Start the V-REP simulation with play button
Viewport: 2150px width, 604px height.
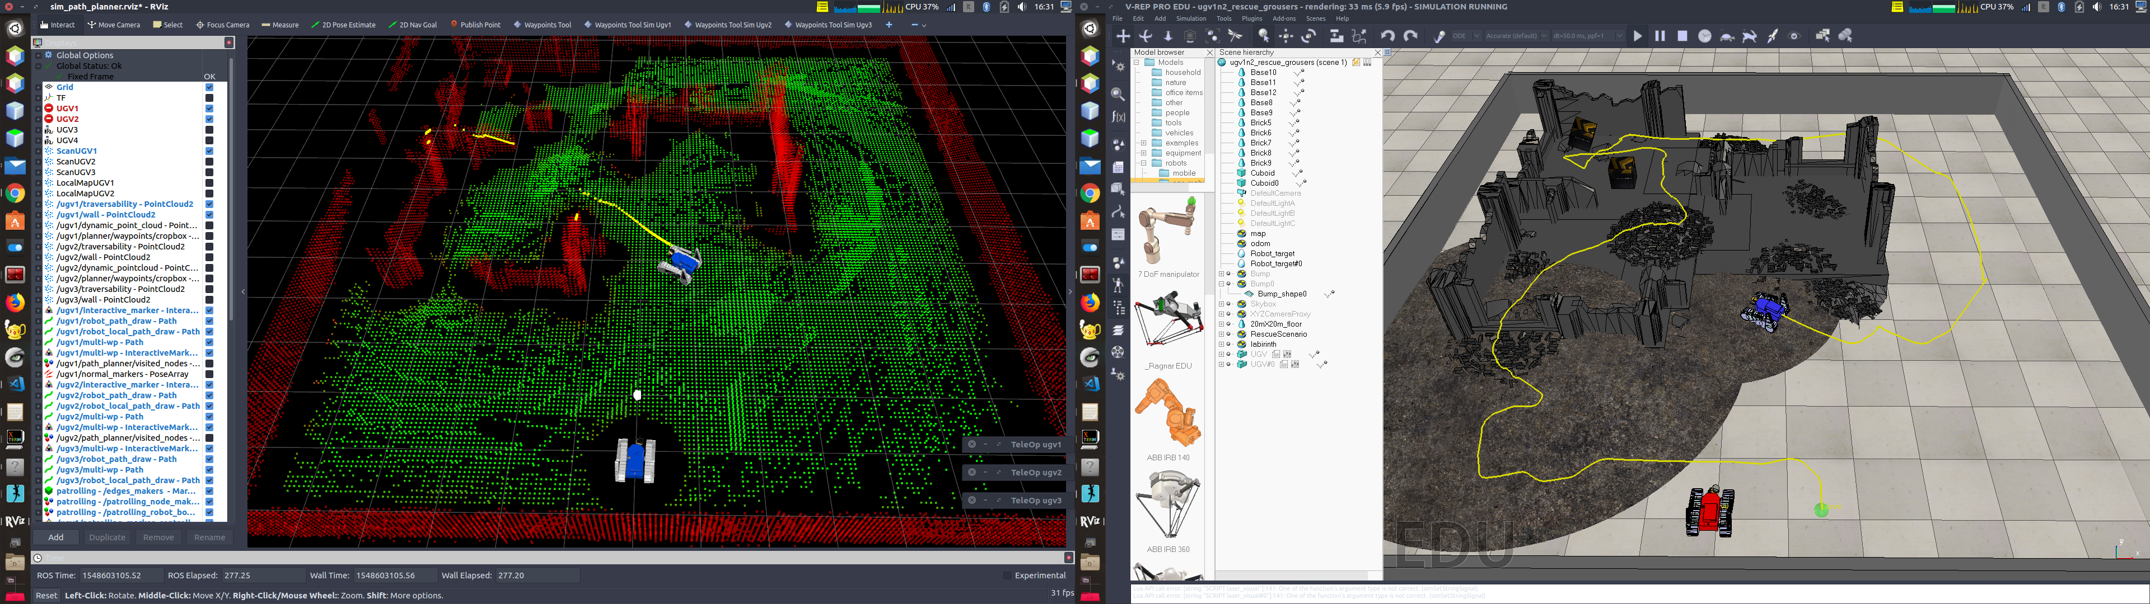tap(1638, 36)
